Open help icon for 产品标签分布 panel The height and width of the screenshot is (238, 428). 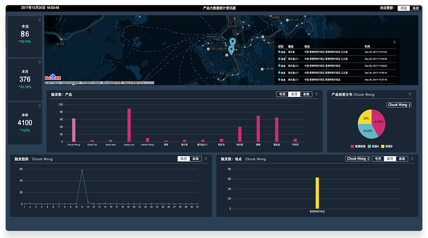click(410, 94)
